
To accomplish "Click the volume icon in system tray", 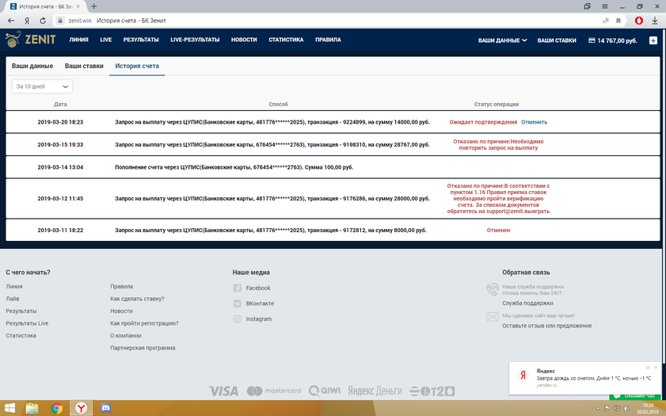I will pyautogui.click(x=626, y=408).
